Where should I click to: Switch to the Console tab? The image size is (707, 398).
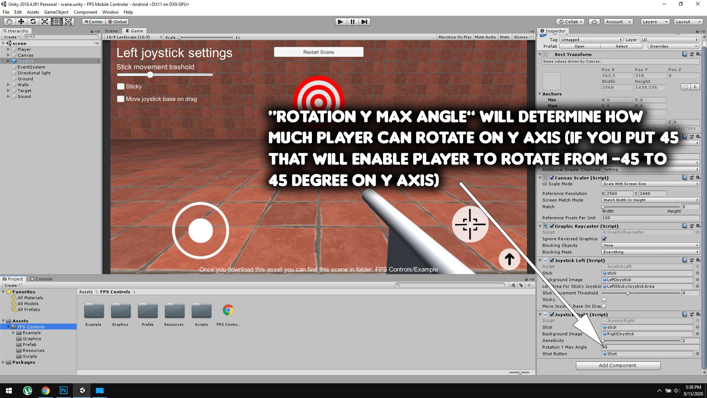click(x=41, y=279)
